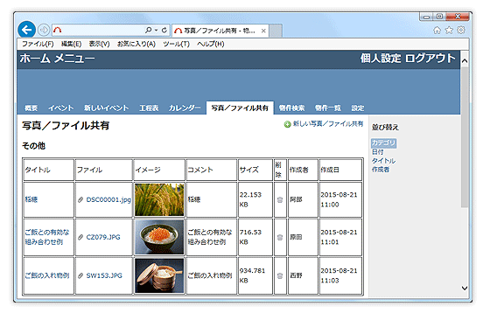Open 個人設定 in the header
The height and width of the screenshot is (320, 490).
(x=381, y=59)
